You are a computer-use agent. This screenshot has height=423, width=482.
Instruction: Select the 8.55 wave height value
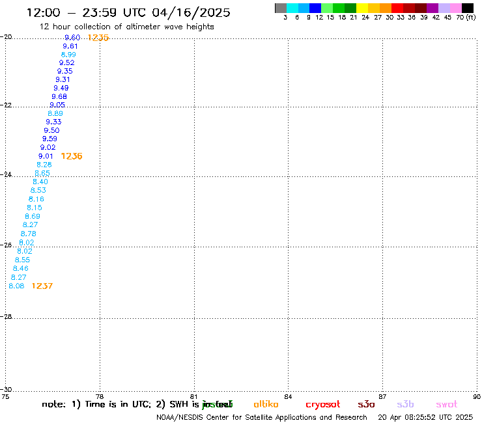pos(22,260)
